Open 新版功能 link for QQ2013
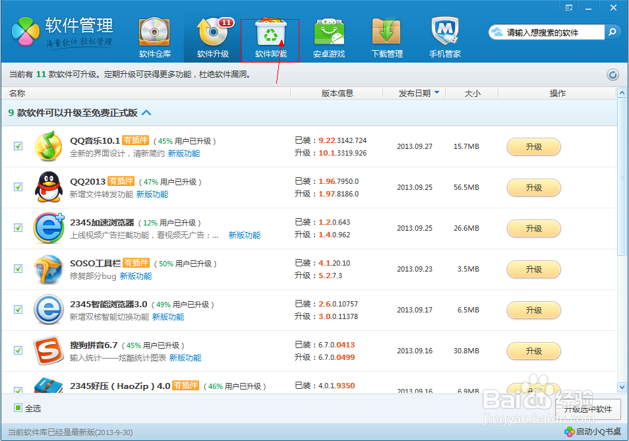Screen dimensions: 629x441 coord(152,194)
